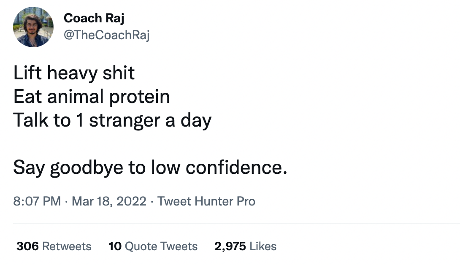
Task: Click the @TheCoachRaj handle
Action: coord(106,35)
